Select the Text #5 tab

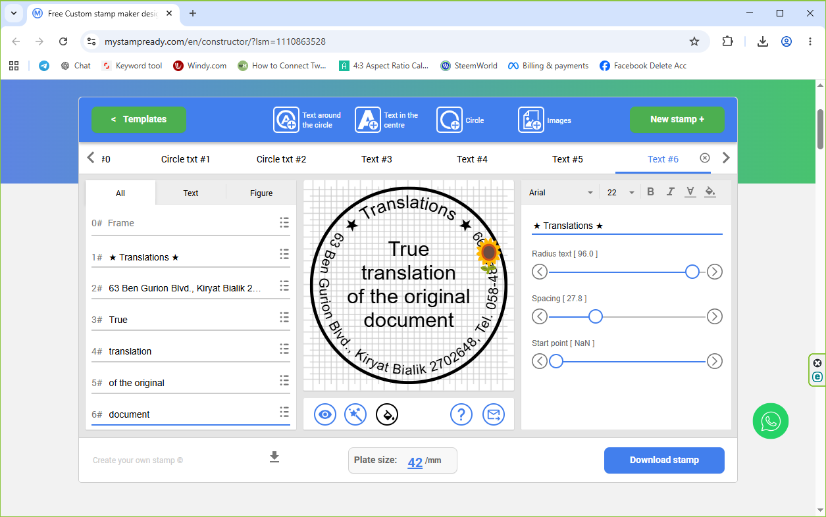point(567,159)
